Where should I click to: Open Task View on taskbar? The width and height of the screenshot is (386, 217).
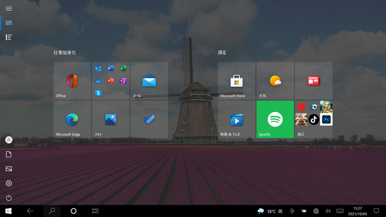[95, 211]
